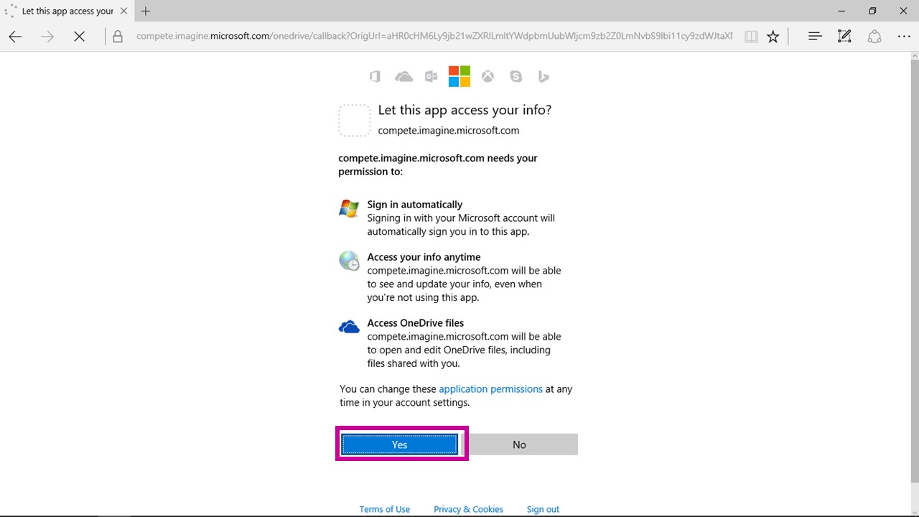
Task: Click the Office icon in header
Action: point(375,76)
